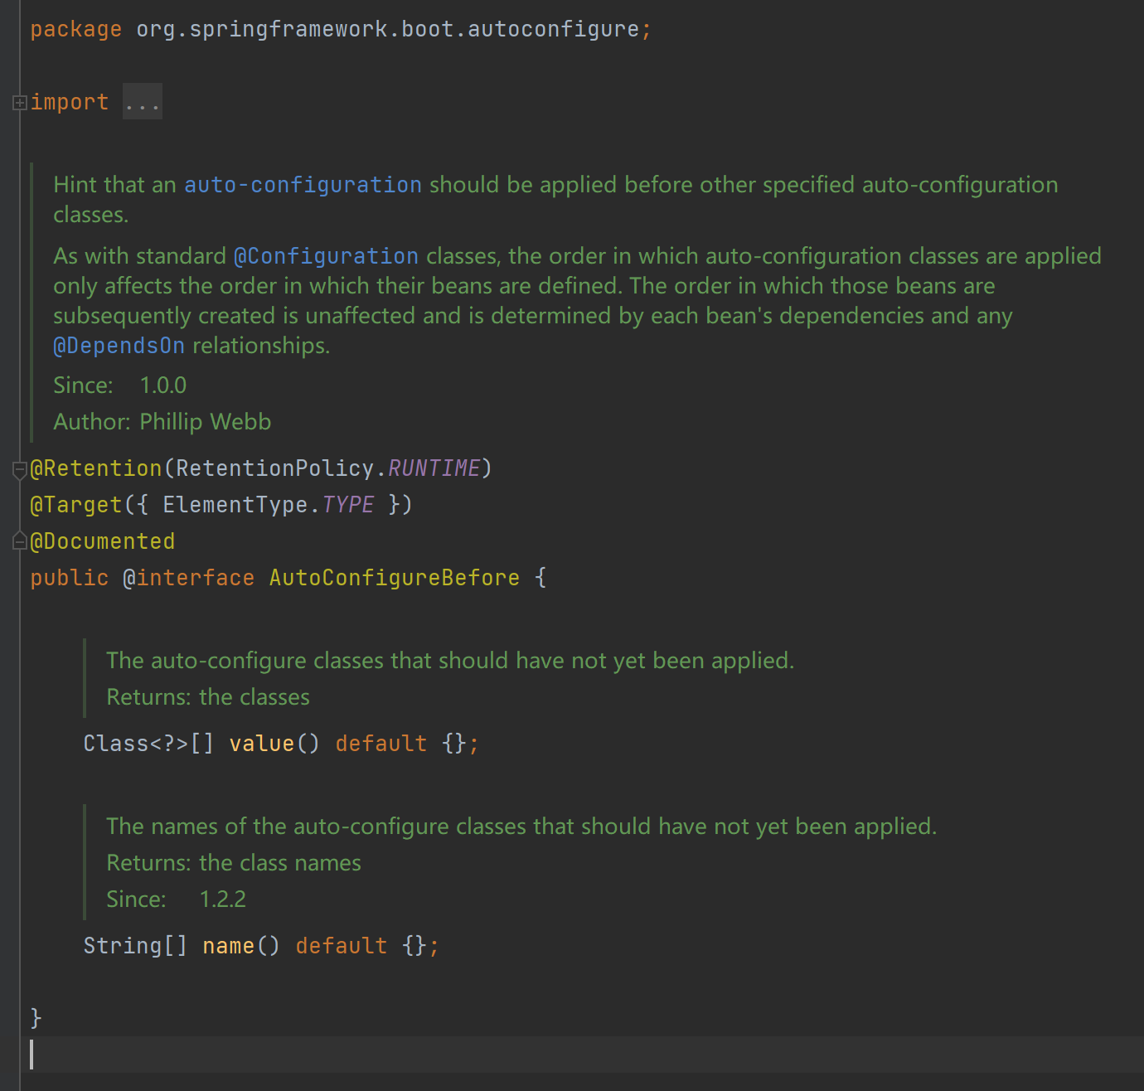Click the package name org.springframework.boot.autoconfigure
This screenshot has width=1144, height=1091.
387,29
